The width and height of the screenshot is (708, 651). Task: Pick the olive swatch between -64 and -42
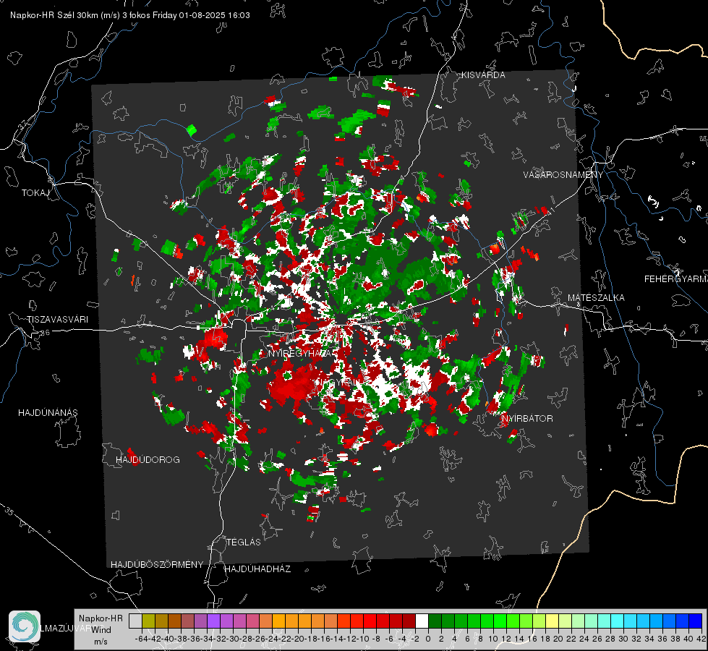148,621
